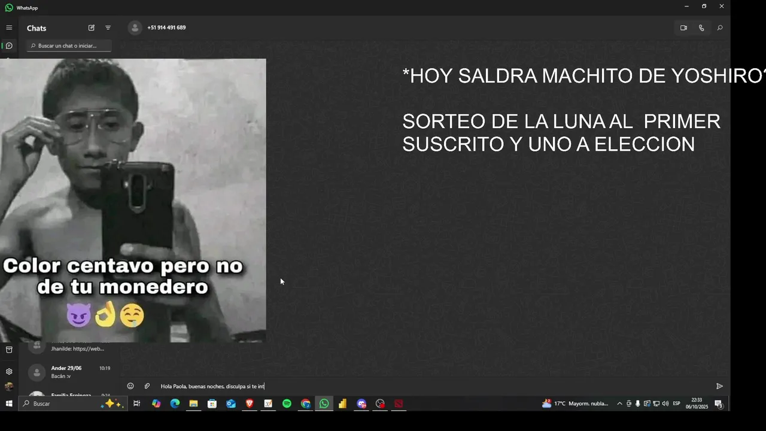Screen dimensions: 766x431
Task: Start a video call
Action: (x=683, y=28)
